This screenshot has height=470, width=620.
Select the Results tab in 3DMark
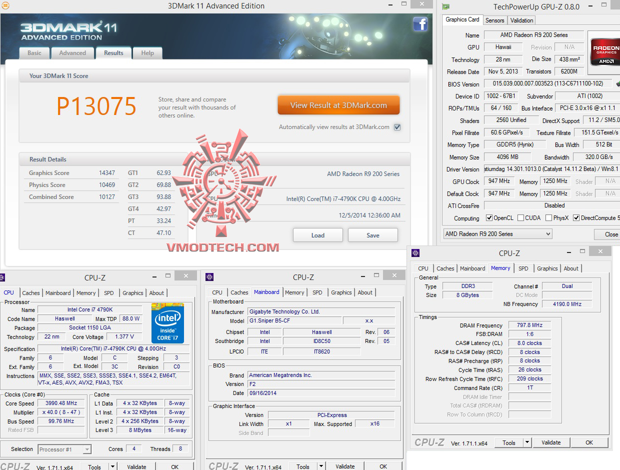tap(113, 52)
